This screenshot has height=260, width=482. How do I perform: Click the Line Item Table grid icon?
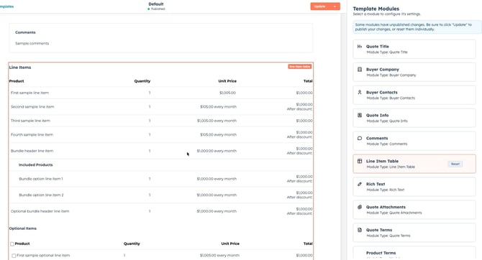tap(360, 161)
